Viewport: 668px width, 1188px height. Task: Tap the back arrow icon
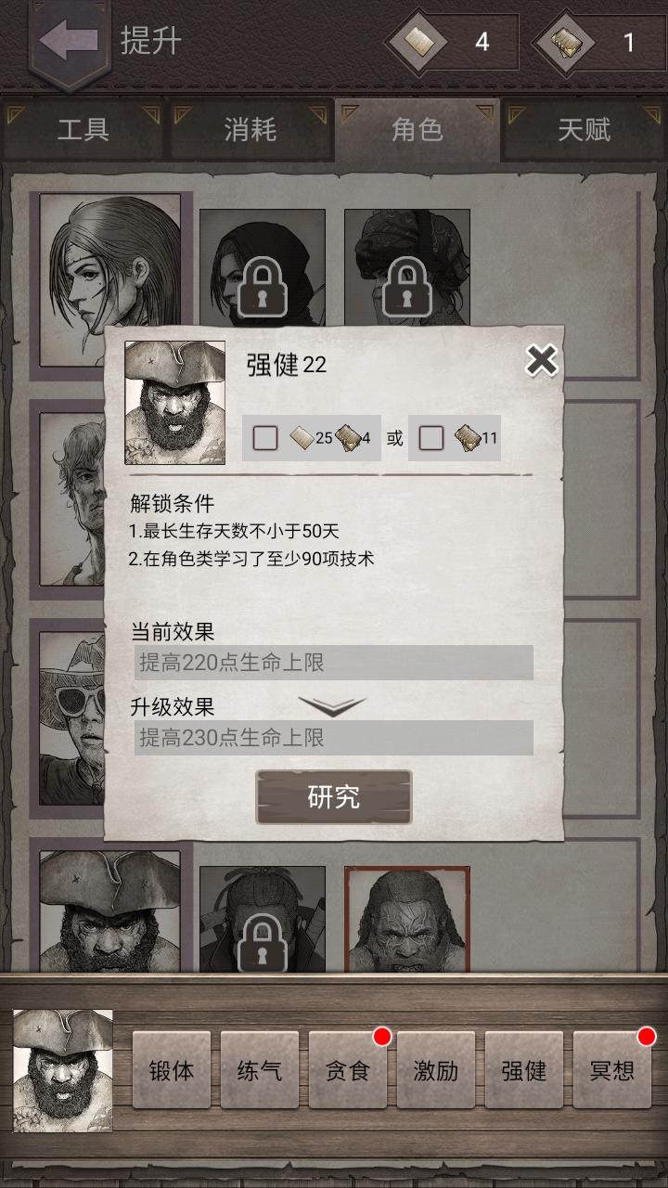tap(70, 42)
